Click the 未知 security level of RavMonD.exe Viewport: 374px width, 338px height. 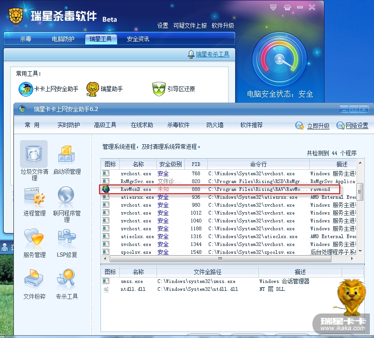point(163,189)
